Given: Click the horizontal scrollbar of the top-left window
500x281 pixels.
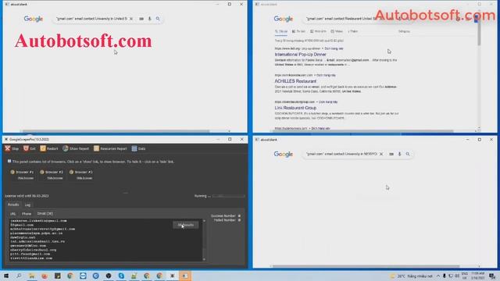Looking at the screenshot, I should coord(116,131).
